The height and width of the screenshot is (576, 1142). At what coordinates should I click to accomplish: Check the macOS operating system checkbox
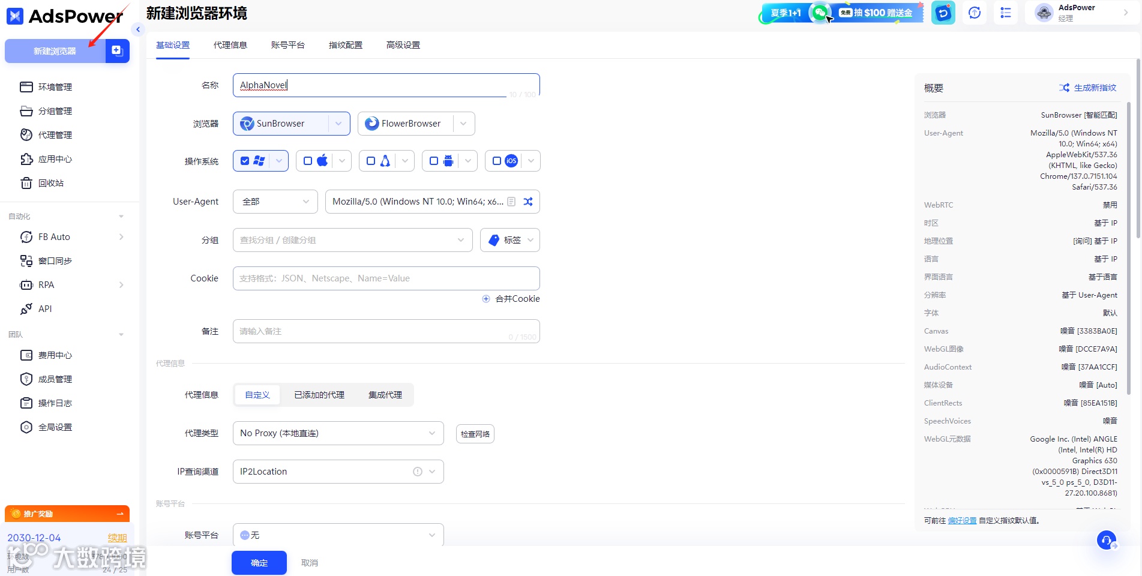coord(308,161)
